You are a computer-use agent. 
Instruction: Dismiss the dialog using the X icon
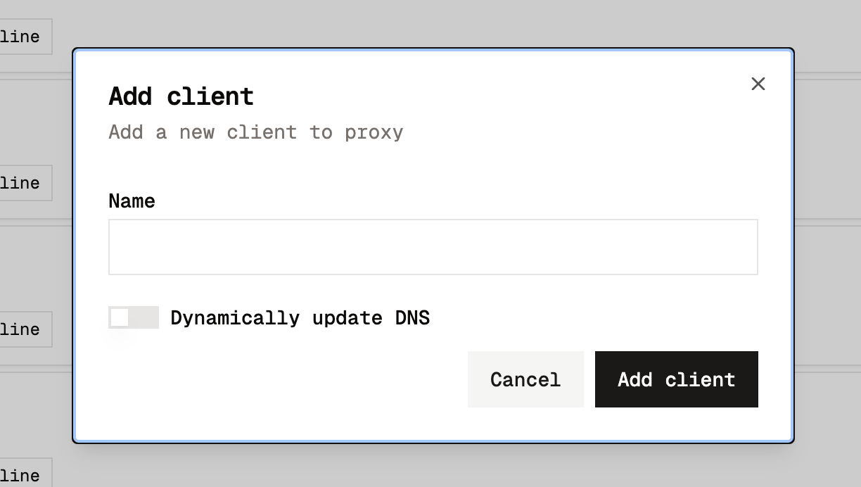(x=758, y=84)
